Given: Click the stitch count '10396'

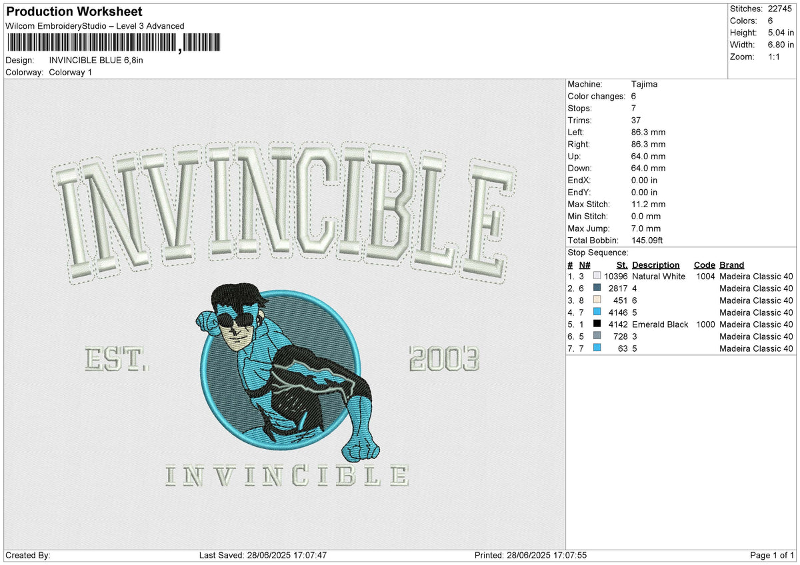Looking at the screenshot, I should point(617,277).
